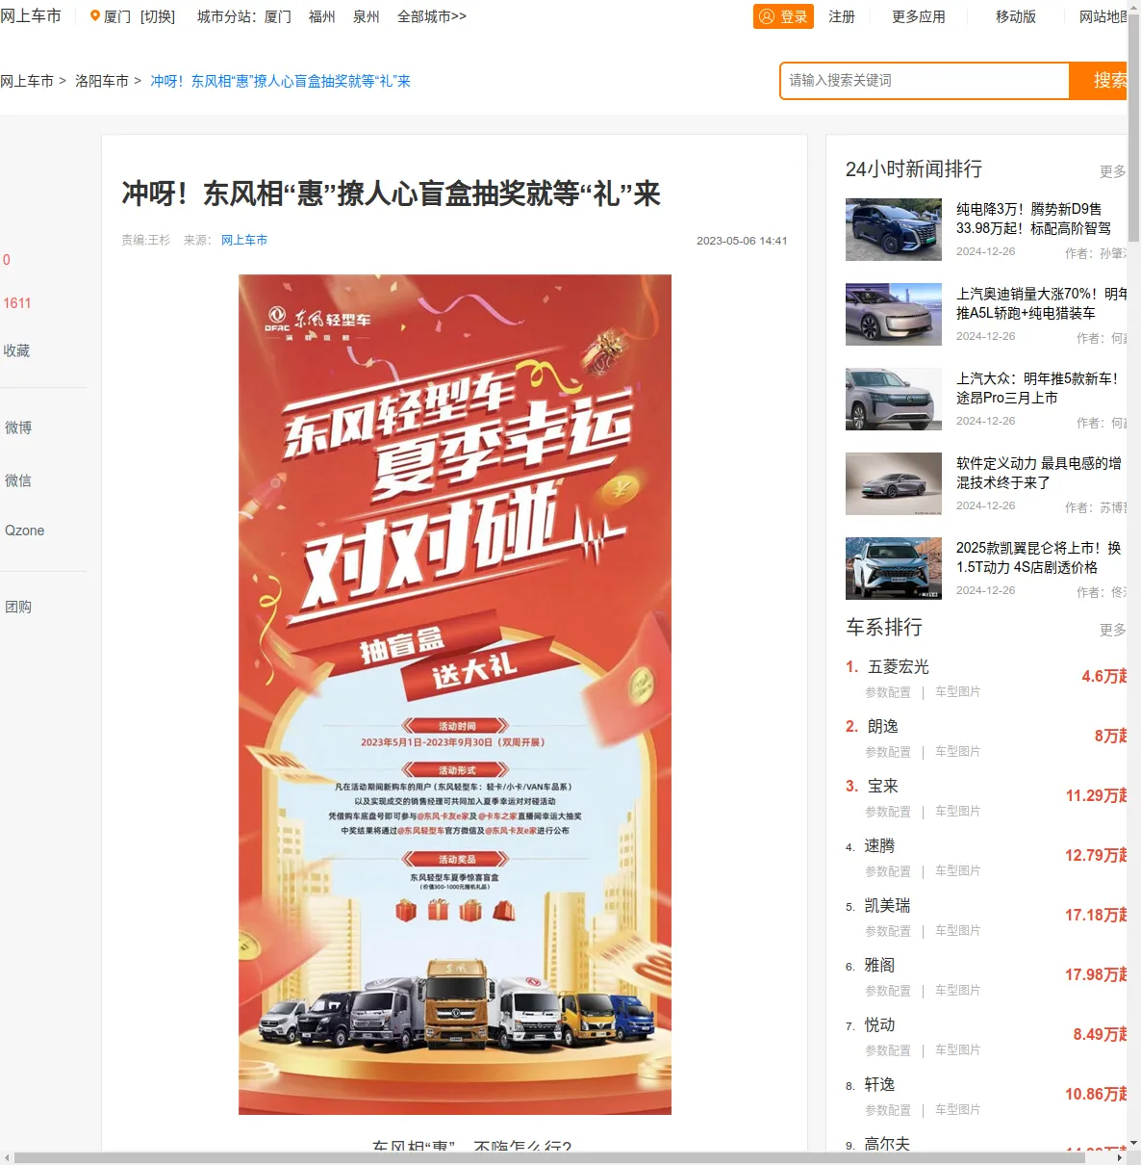
Task: Click the login user icon
Action: point(767,16)
